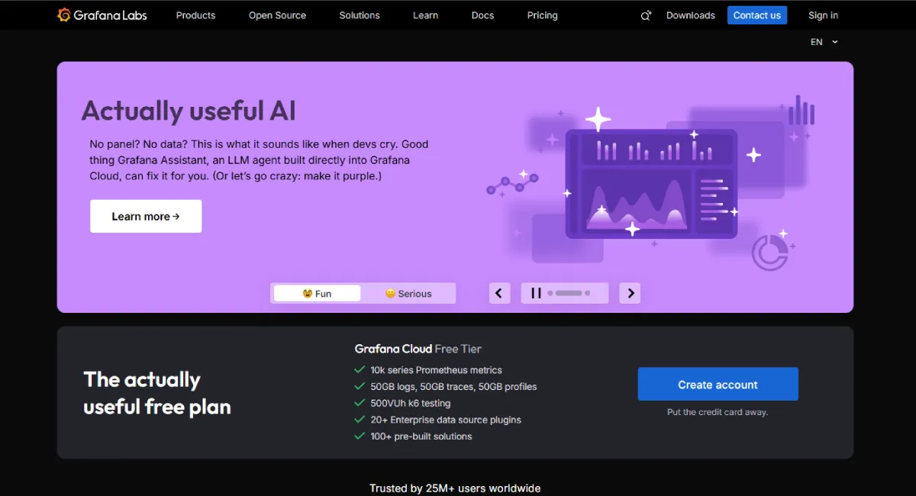Click the Docs nav item
916x496 pixels.
coord(482,15)
